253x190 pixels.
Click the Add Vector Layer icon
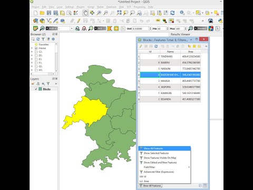(49, 21)
